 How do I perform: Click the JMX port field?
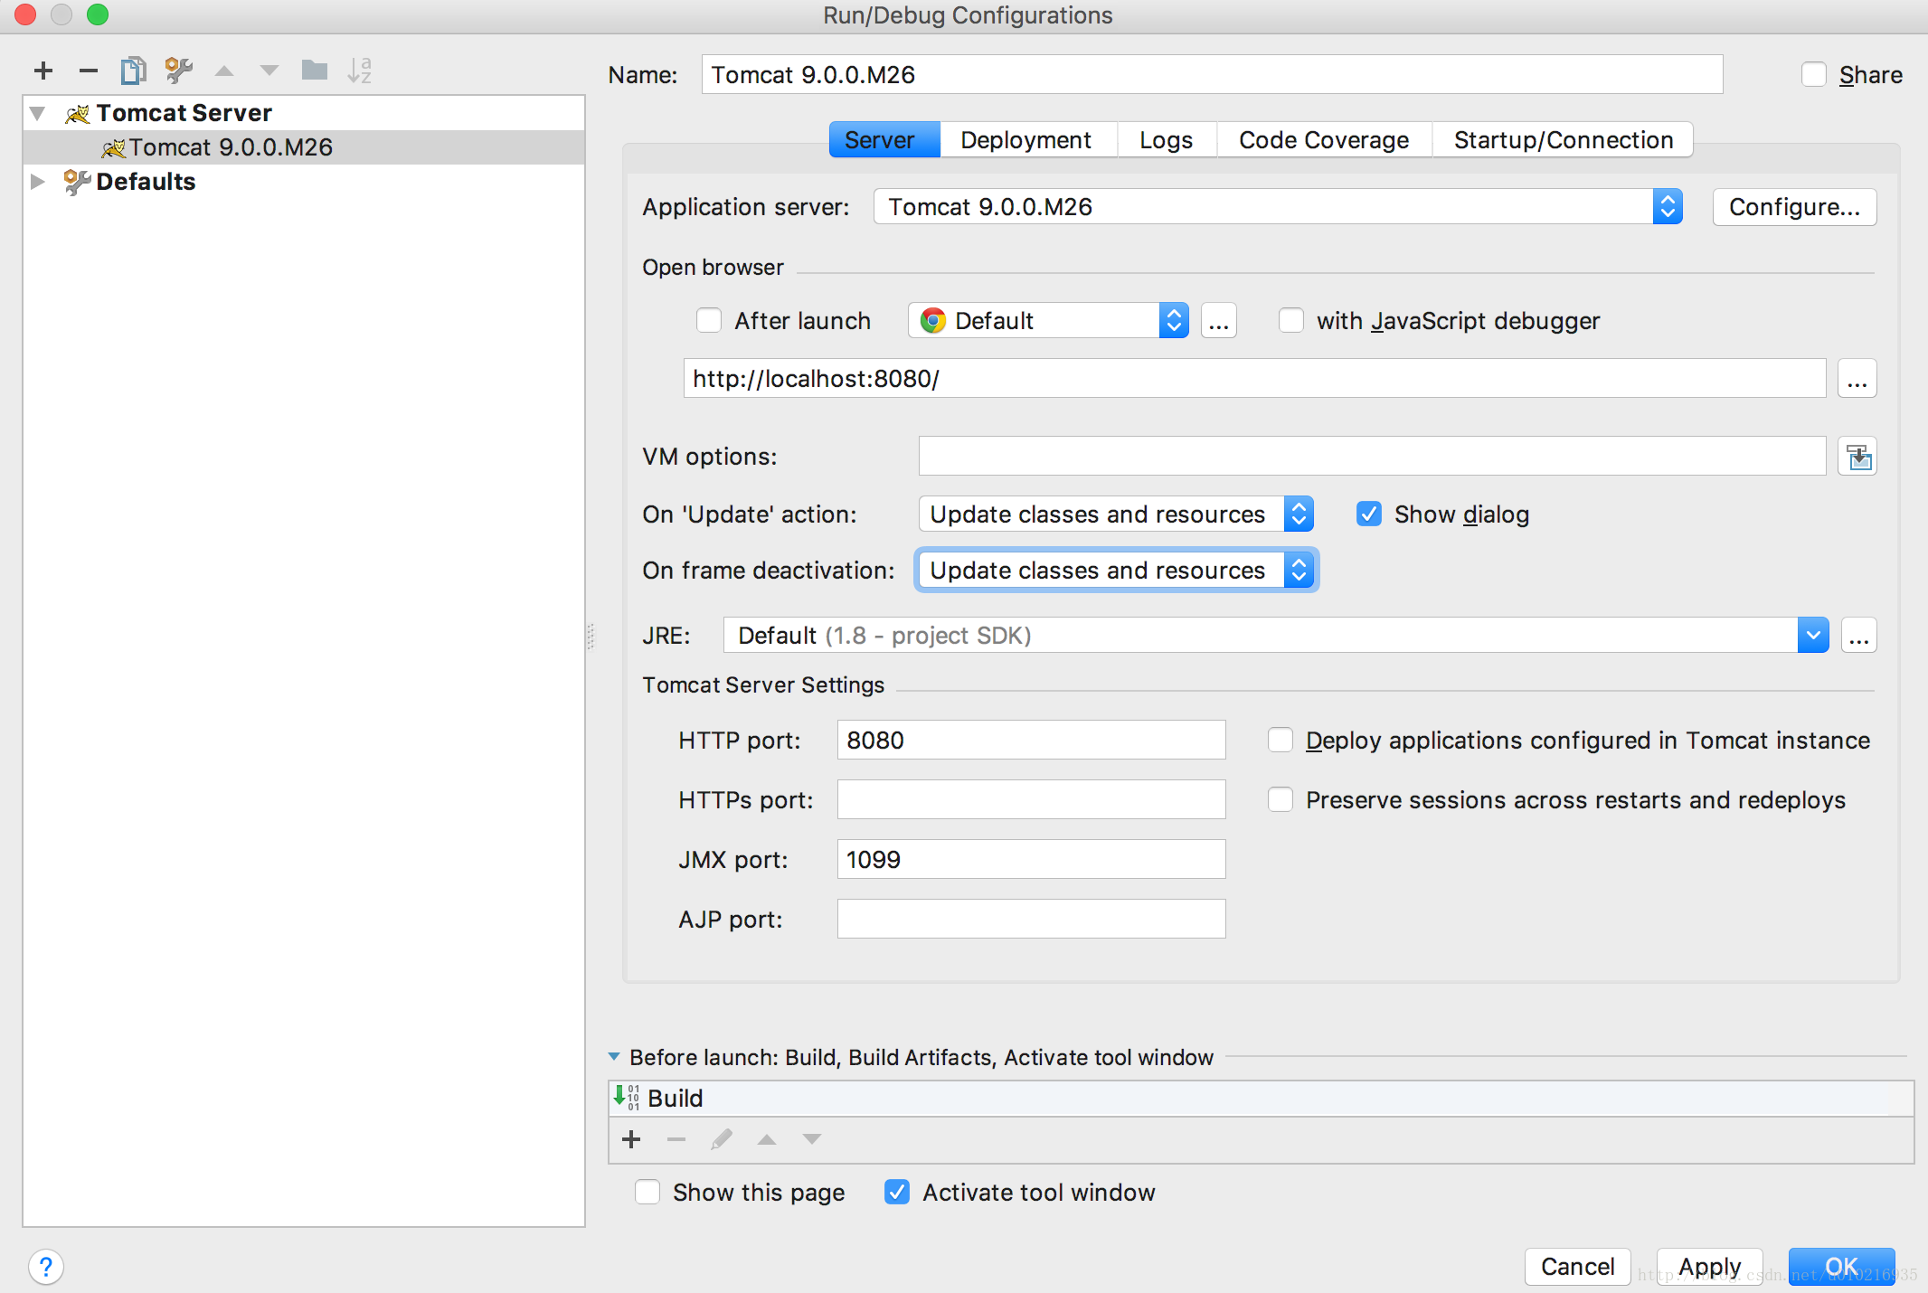pos(1031,860)
